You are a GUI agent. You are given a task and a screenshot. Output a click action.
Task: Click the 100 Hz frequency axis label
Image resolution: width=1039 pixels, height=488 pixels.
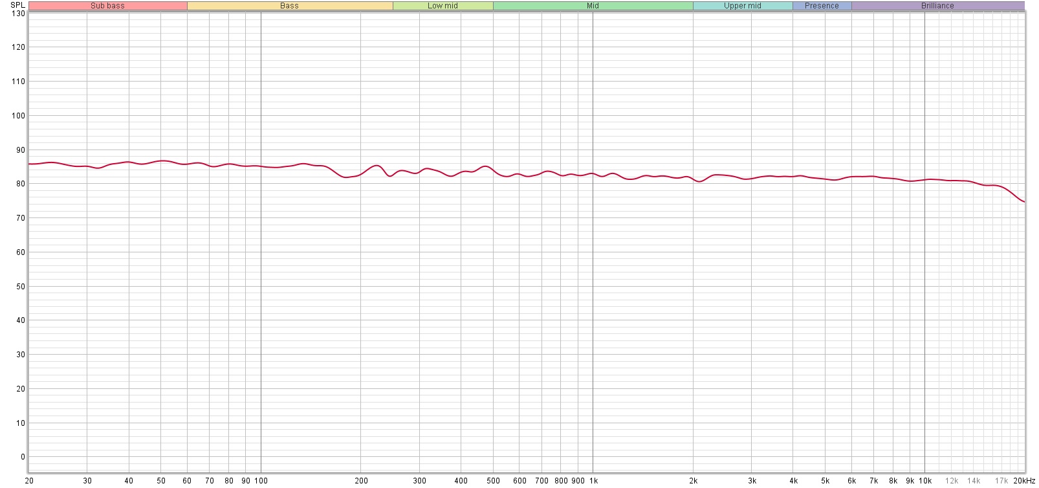coord(261,481)
